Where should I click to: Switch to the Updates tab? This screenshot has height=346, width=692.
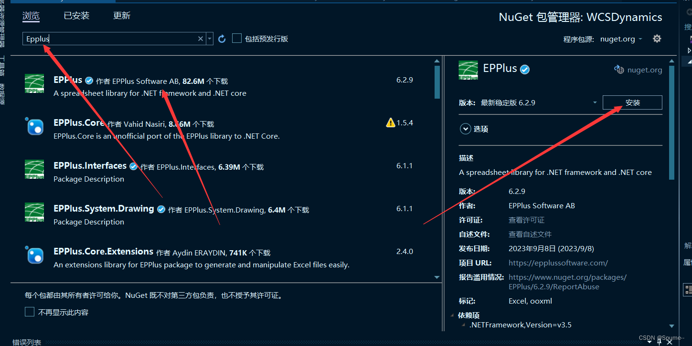click(122, 16)
